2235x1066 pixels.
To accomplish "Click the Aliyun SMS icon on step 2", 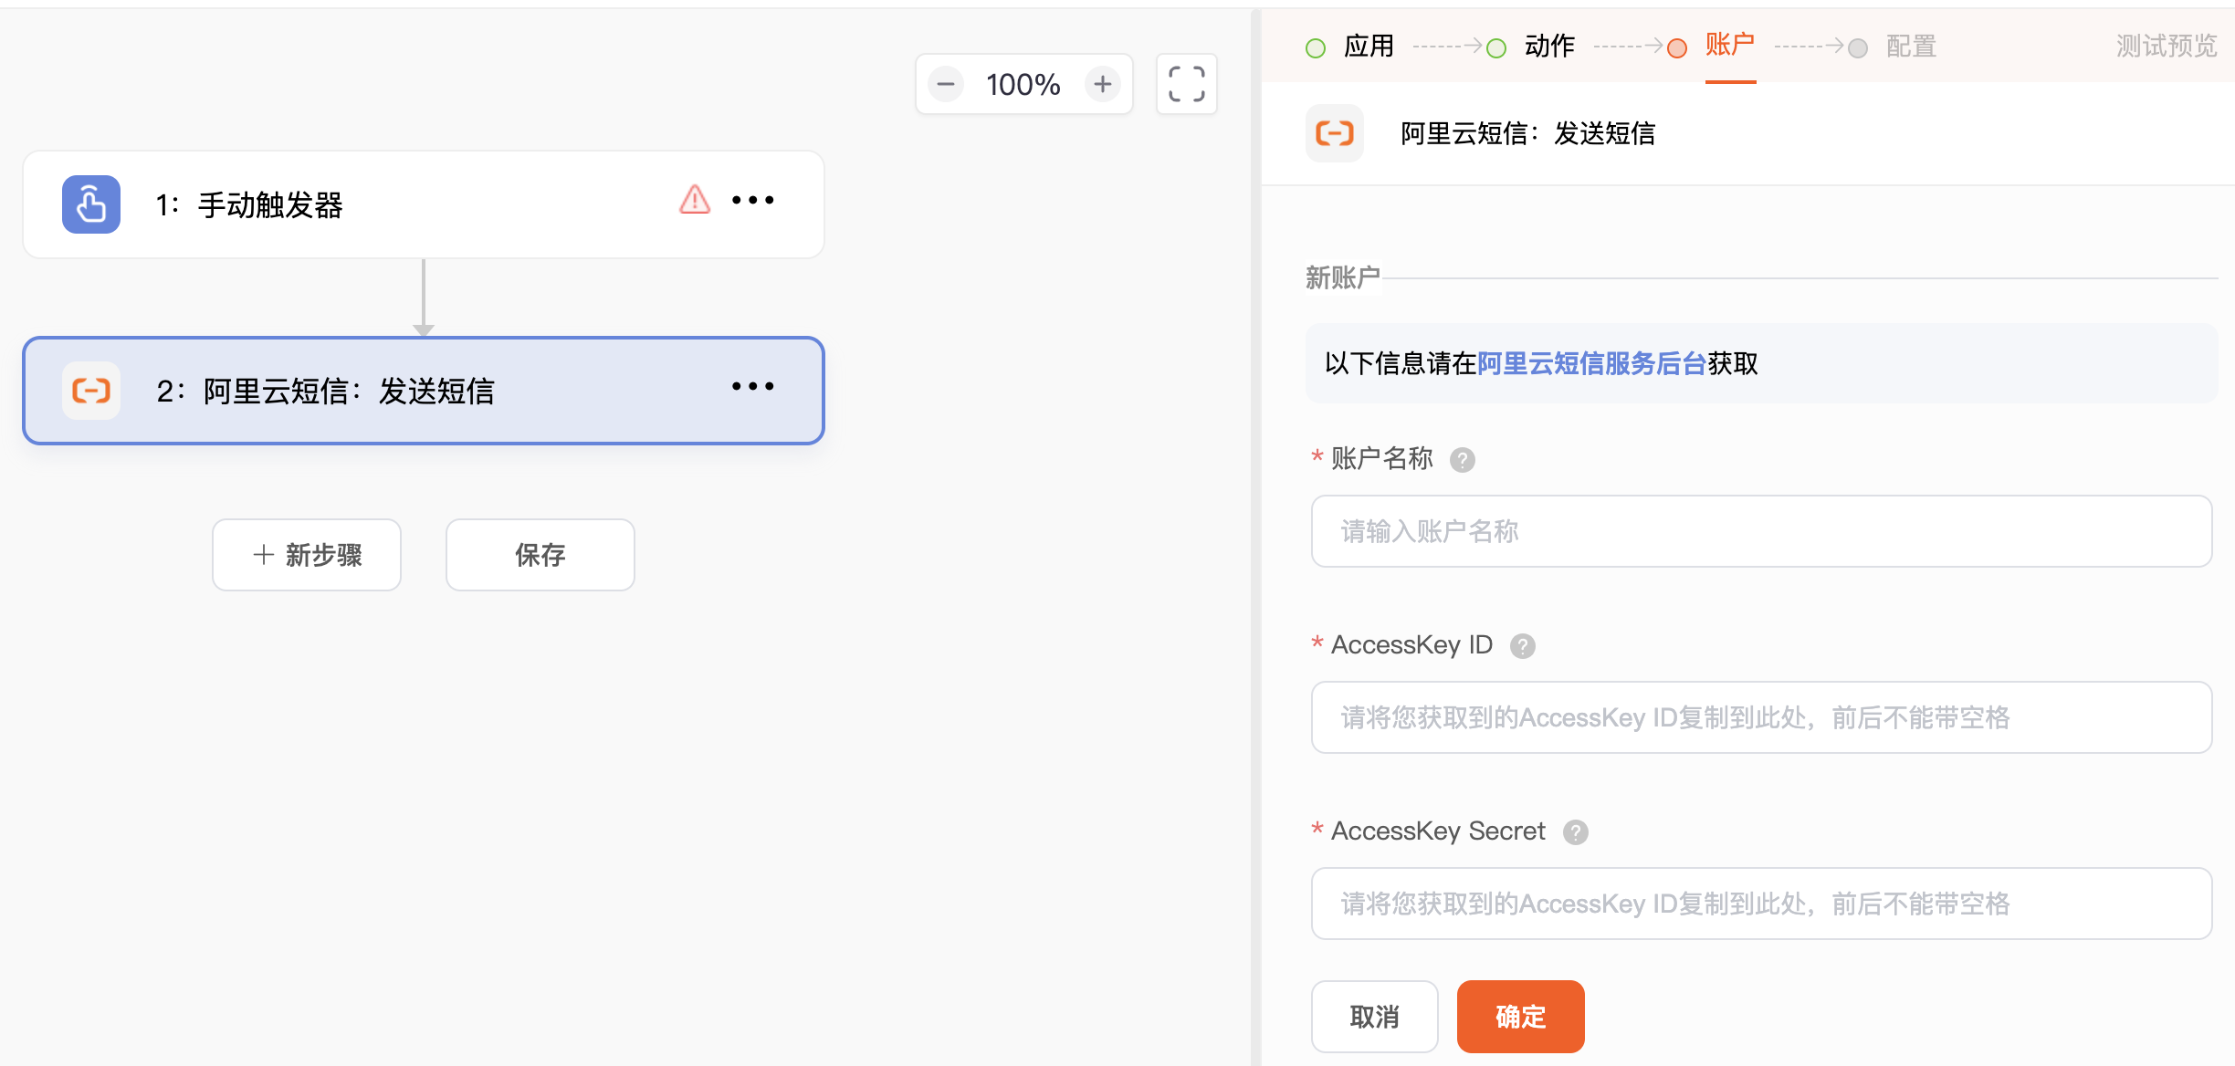I will coord(91,391).
